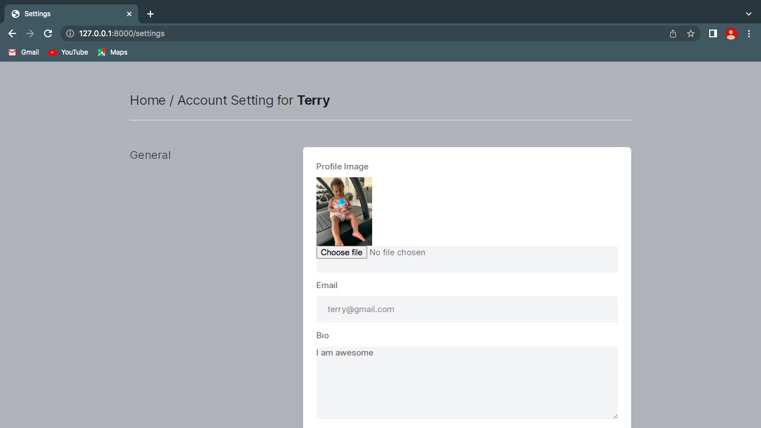Open the Maps bookmark

coord(113,52)
